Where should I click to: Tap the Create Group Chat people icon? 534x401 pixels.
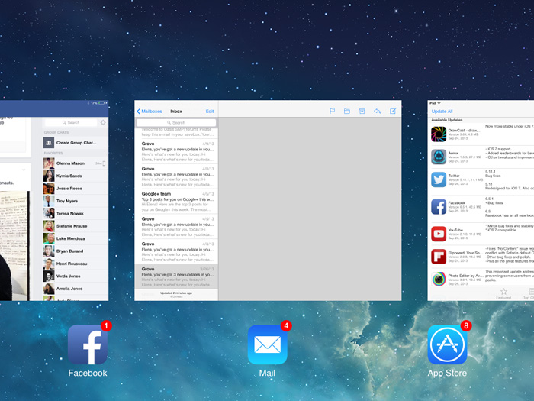tap(48, 143)
